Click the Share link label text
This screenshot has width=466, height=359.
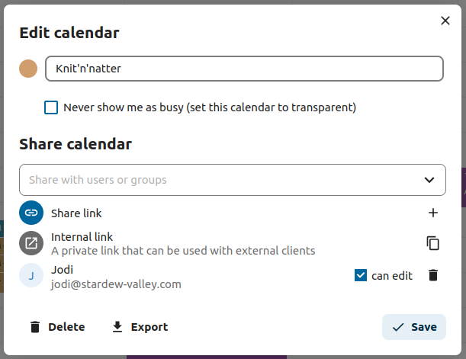pyautogui.click(x=76, y=213)
